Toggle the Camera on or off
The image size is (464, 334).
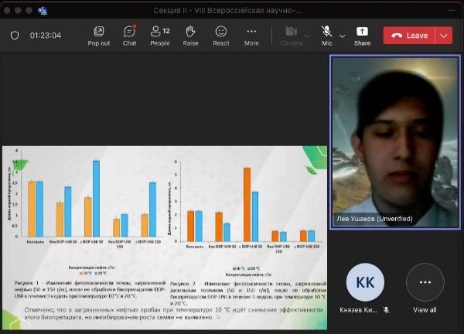coord(292,35)
